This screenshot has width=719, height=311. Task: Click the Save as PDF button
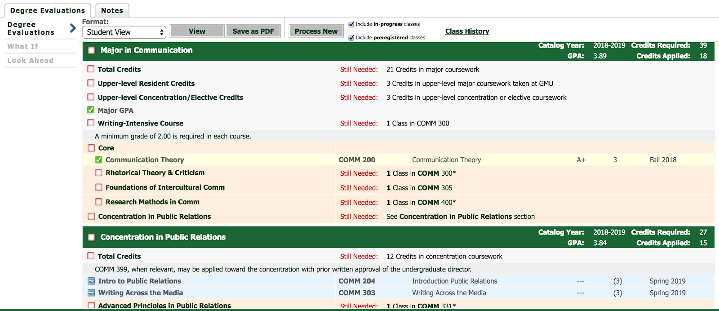click(253, 31)
